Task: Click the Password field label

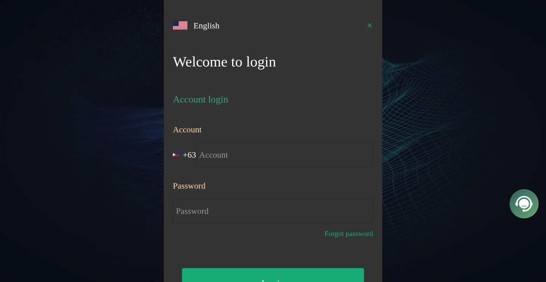Action: [x=189, y=186]
